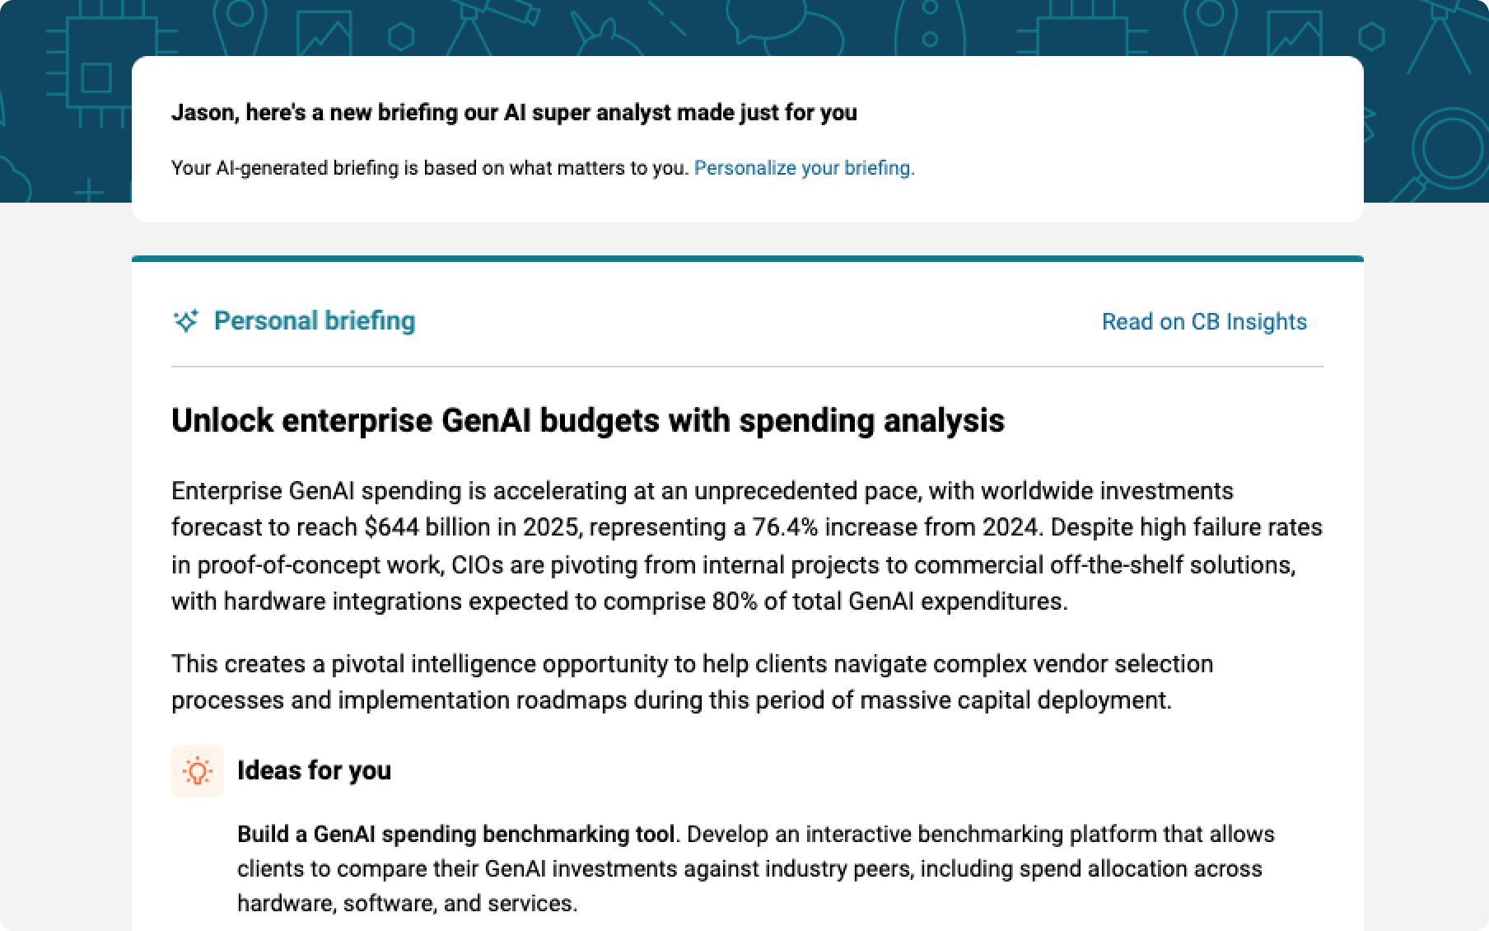
Task: Click the "Your AI-generated briefing is based" sentence
Action: [x=430, y=168]
